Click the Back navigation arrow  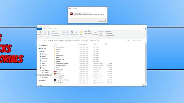click(x=38, y=41)
